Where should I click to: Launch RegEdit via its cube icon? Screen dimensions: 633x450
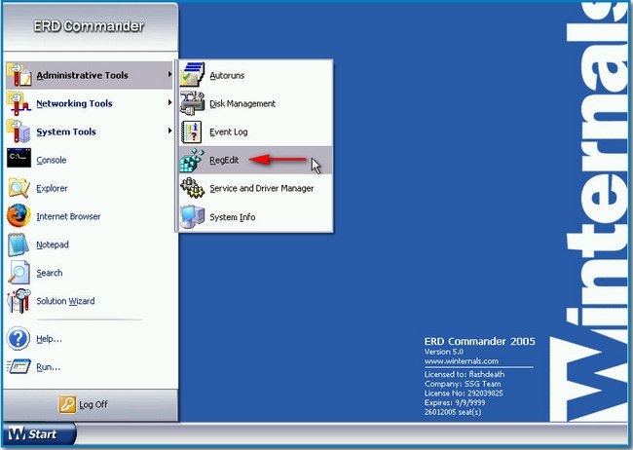click(x=192, y=161)
